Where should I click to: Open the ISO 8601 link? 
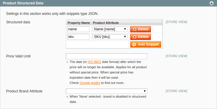click(x=94, y=62)
